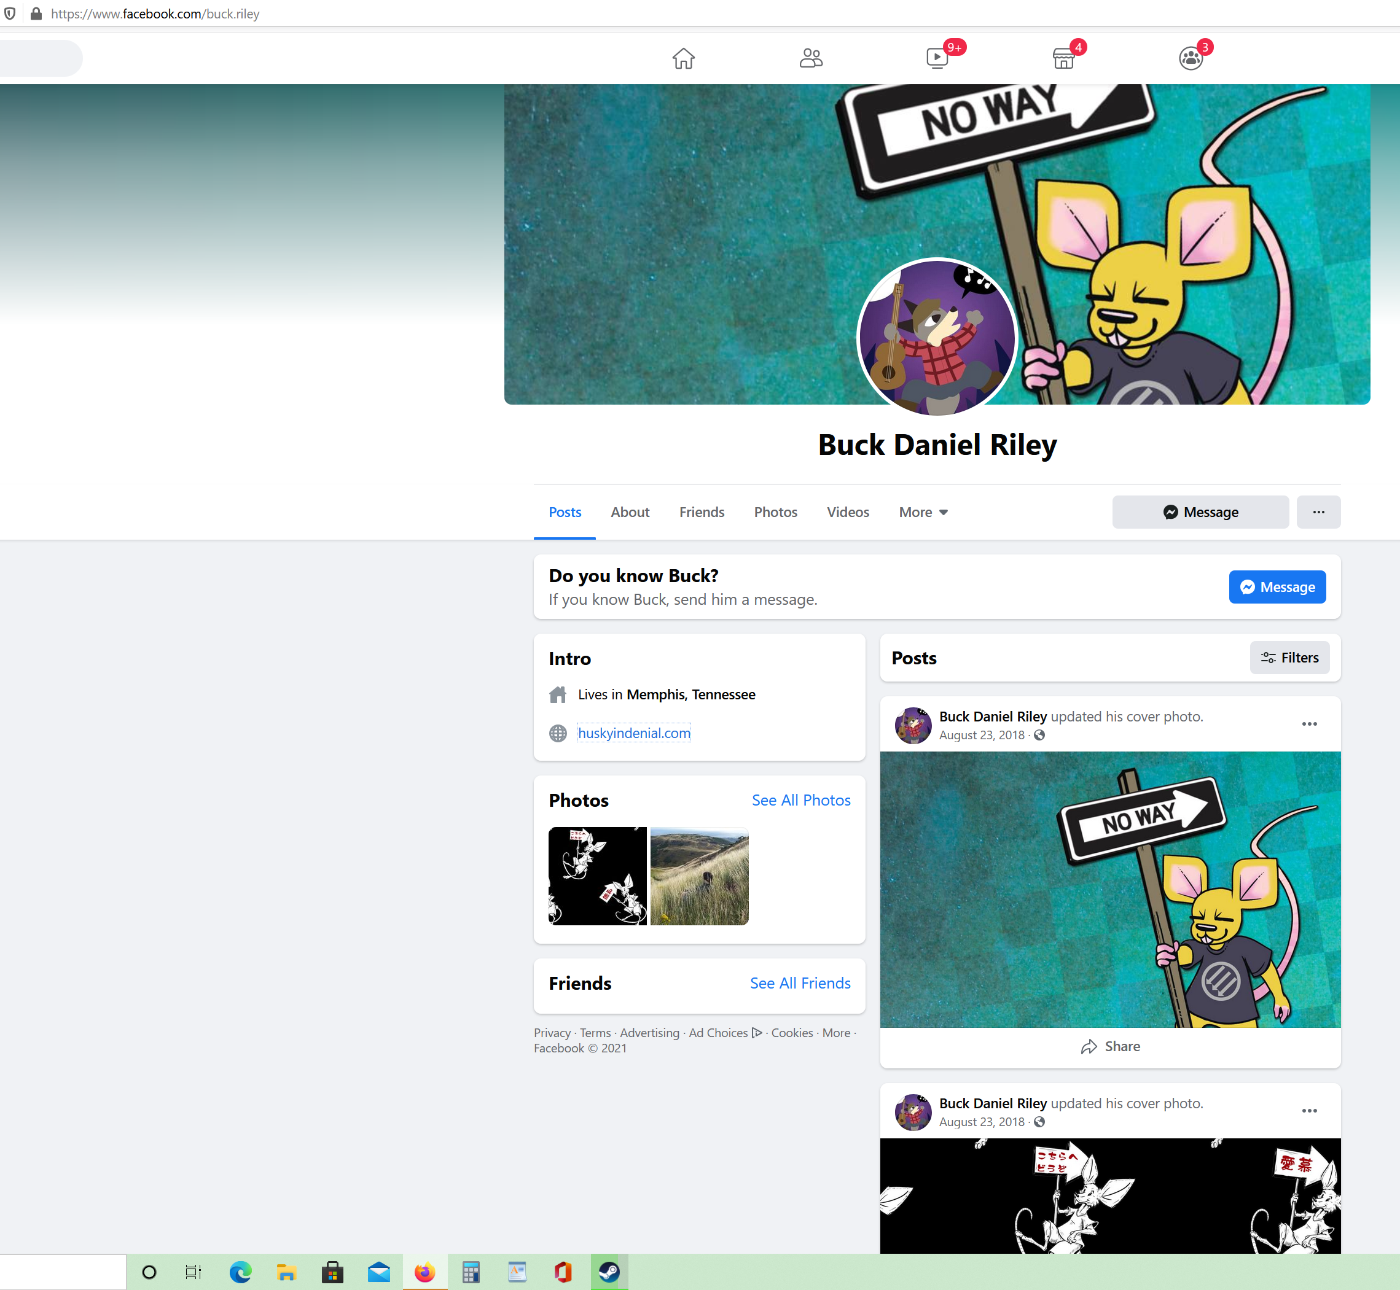Click Buck's avatar on first post
The image size is (1400, 1290).
pyautogui.click(x=913, y=725)
